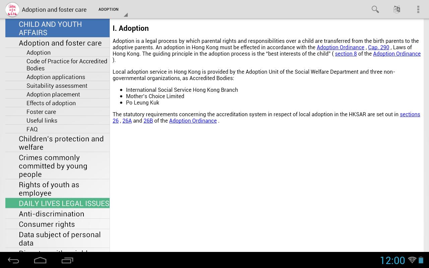The height and width of the screenshot is (268, 429).
Task: Open the three-dot overflow menu
Action: 418,9
